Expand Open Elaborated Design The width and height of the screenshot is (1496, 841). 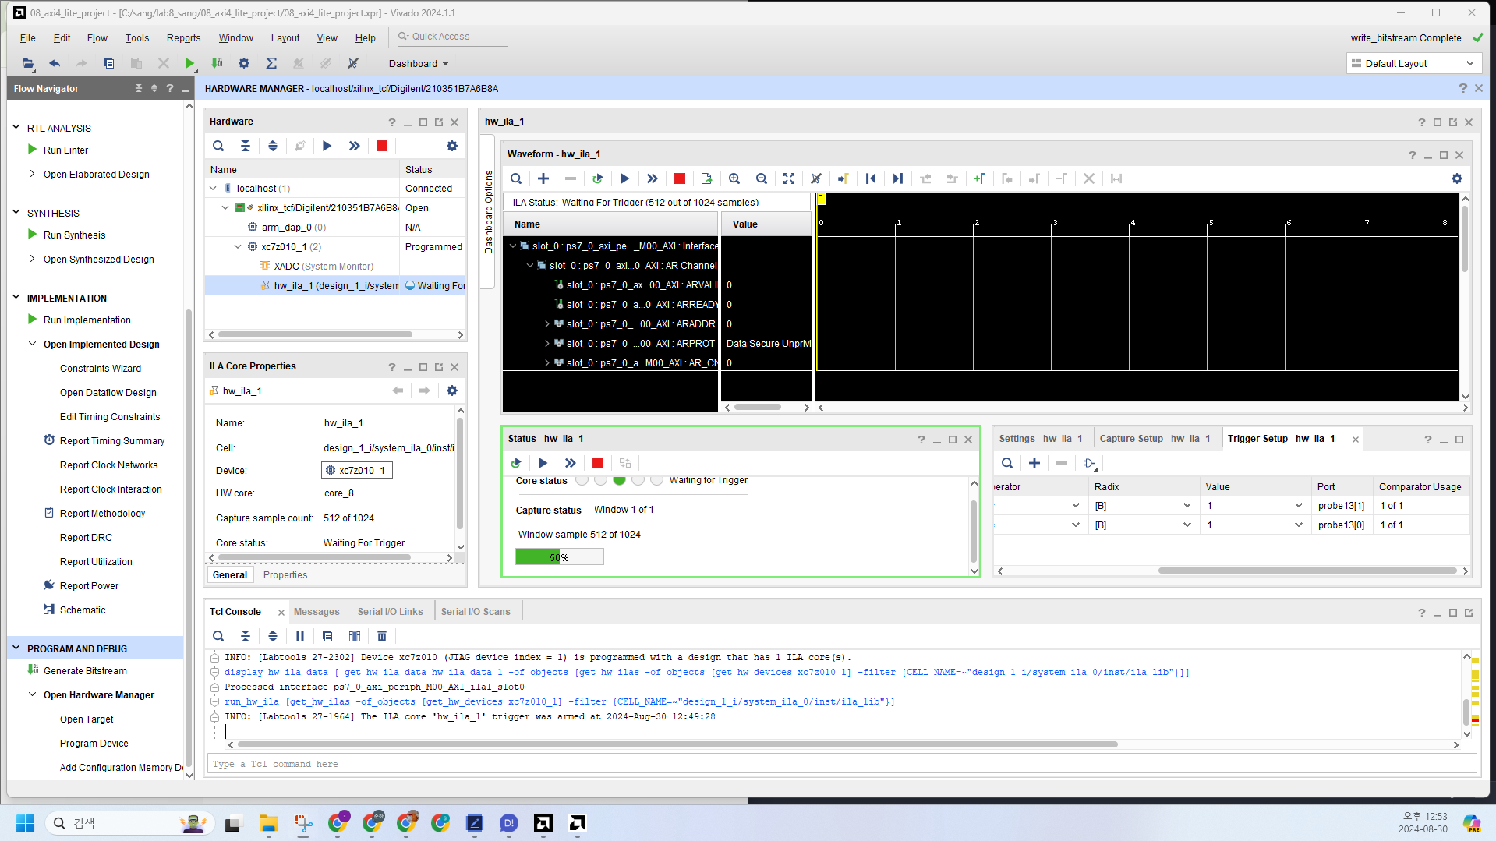pos(32,174)
